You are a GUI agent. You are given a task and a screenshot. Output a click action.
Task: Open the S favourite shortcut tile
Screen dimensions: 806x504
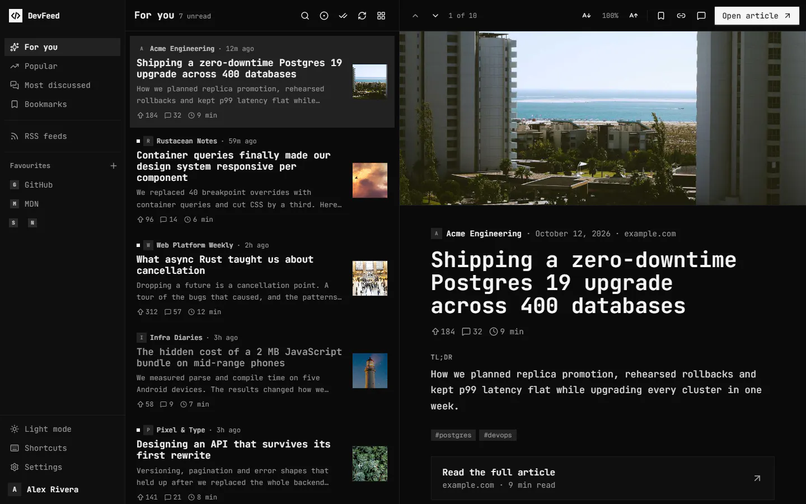pyautogui.click(x=14, y=223)
